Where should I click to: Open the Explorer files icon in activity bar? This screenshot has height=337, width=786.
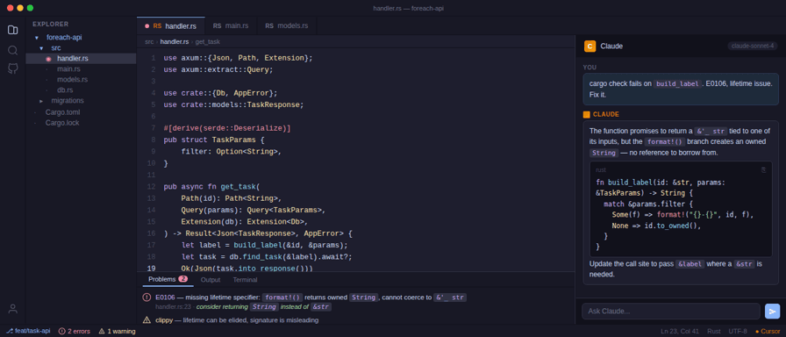[13, 30]
